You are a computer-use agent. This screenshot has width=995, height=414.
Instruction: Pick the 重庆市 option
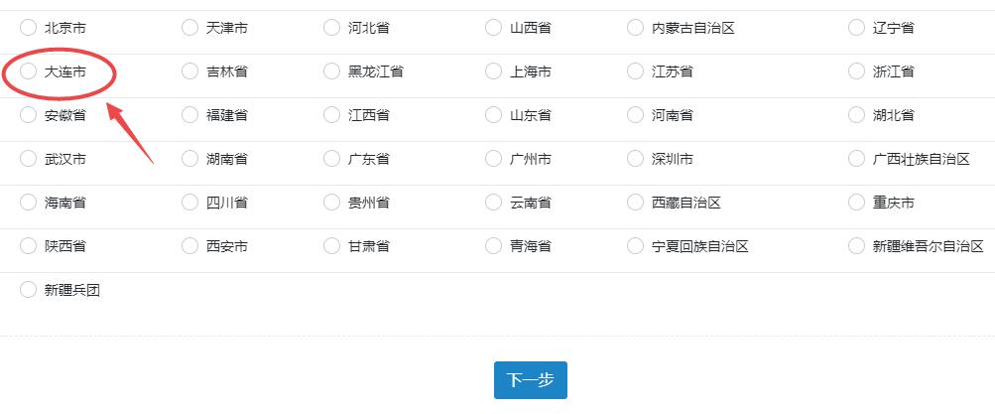point(856,203)
